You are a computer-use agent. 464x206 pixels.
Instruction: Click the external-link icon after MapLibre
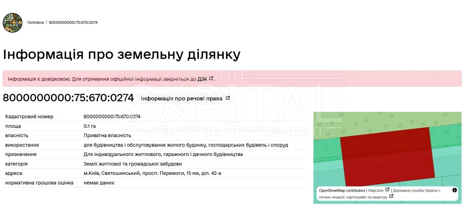click(387, 190)
